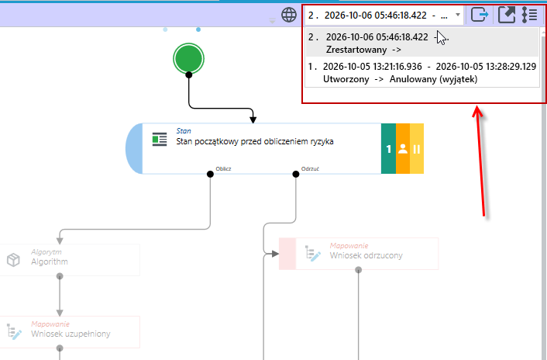Click the Wniosek uzupełniony output connector dot
Image resolution: width=547 pixels, height=360 pixels.
point(60,348)
